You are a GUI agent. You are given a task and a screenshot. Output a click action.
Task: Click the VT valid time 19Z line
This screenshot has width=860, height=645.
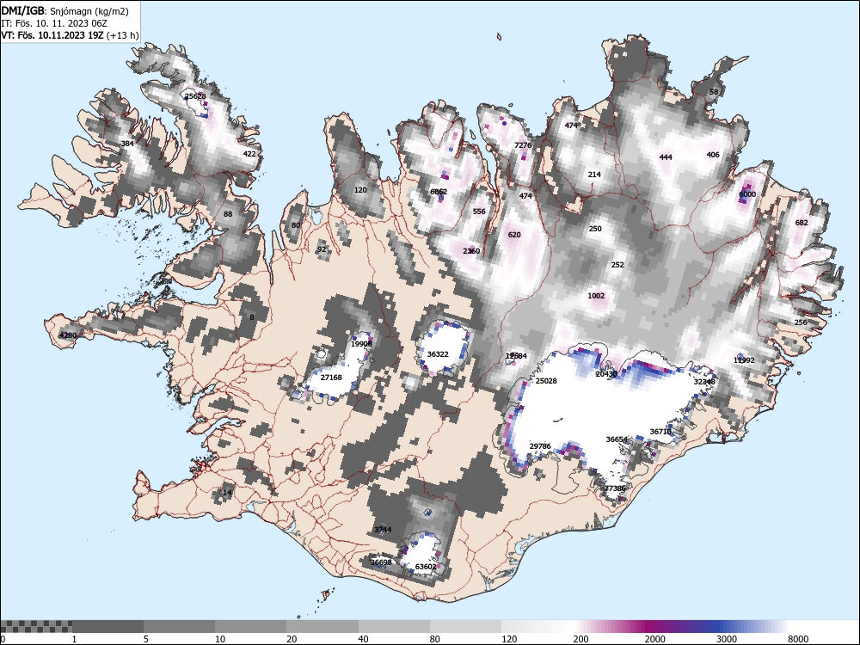tap(70, 35)
